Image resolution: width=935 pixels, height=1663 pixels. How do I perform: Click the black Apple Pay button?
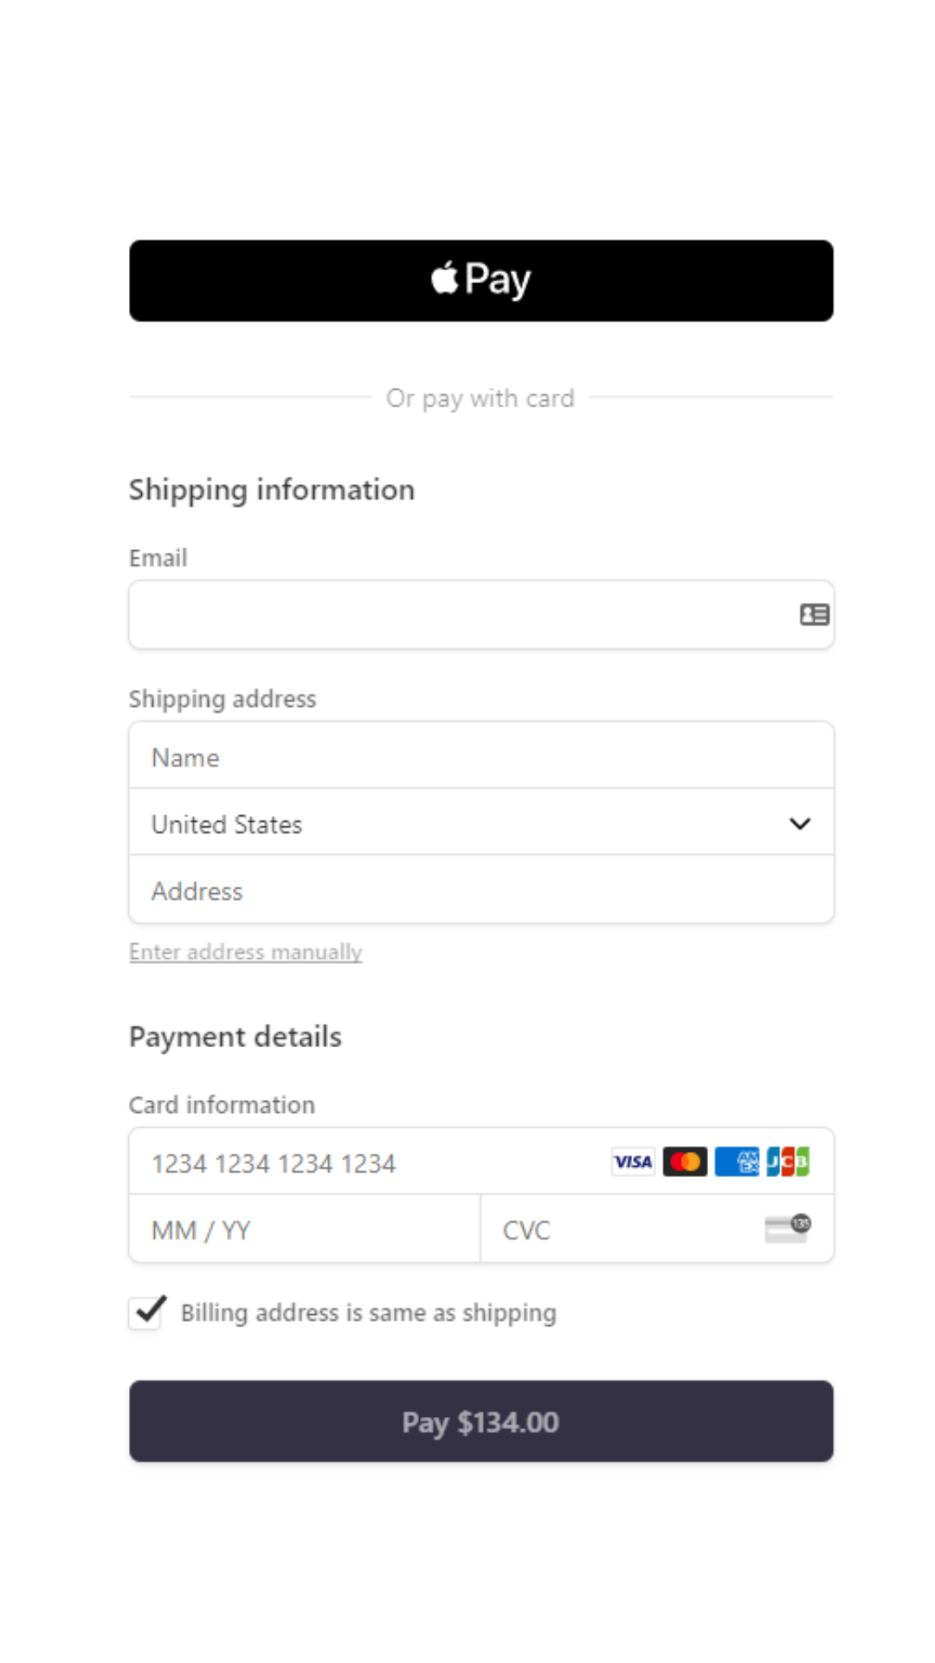pyautogui.click(x=480, y=279)
